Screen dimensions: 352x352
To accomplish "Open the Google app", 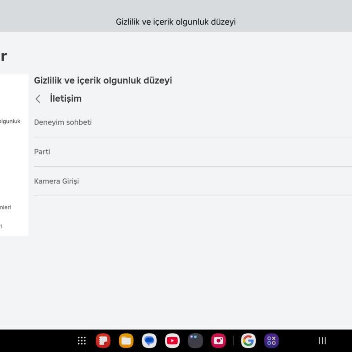I will (x=248, y=341).
